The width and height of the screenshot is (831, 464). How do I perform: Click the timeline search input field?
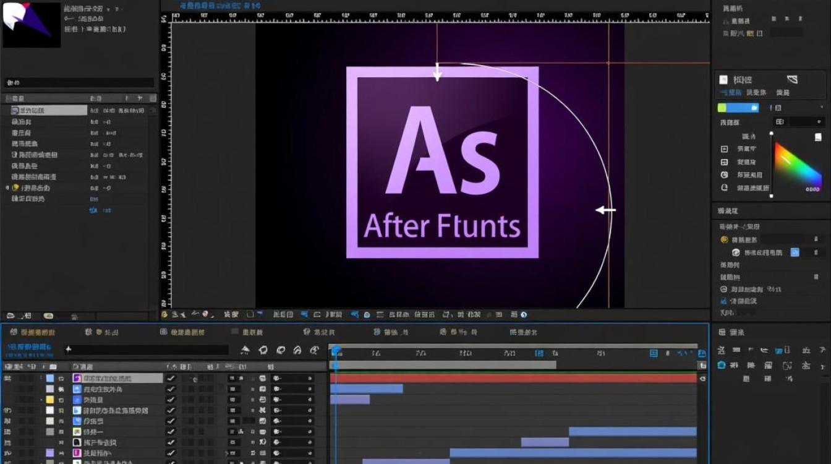click(x=147, y=350)
